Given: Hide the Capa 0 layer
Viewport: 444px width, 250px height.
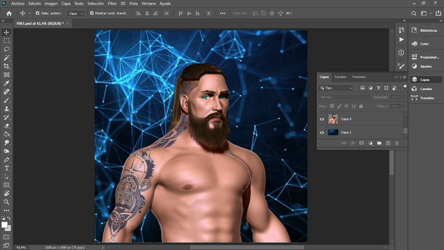Looking at the screenshot, I should point(322,119).
